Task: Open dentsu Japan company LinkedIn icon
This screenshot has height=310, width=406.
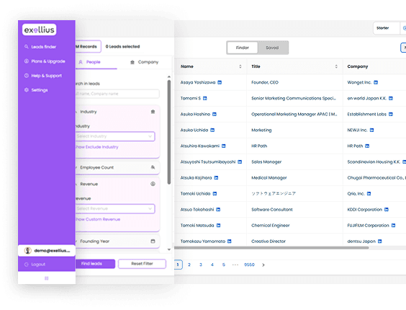Action: coord(380,242)
